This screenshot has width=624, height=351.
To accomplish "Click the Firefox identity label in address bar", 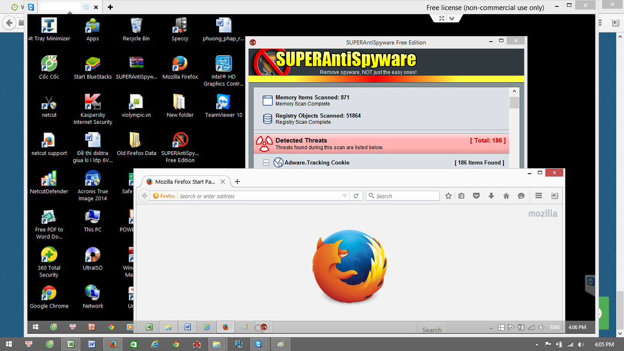I will 164,196.
